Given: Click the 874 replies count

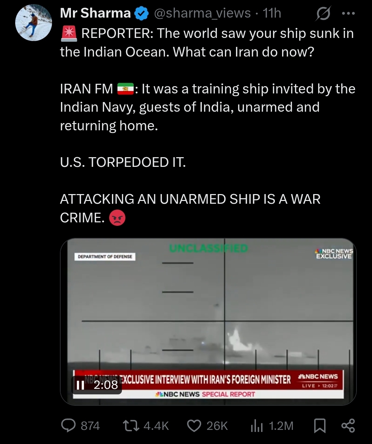Looking at the screenshot, I should (90, 426).
